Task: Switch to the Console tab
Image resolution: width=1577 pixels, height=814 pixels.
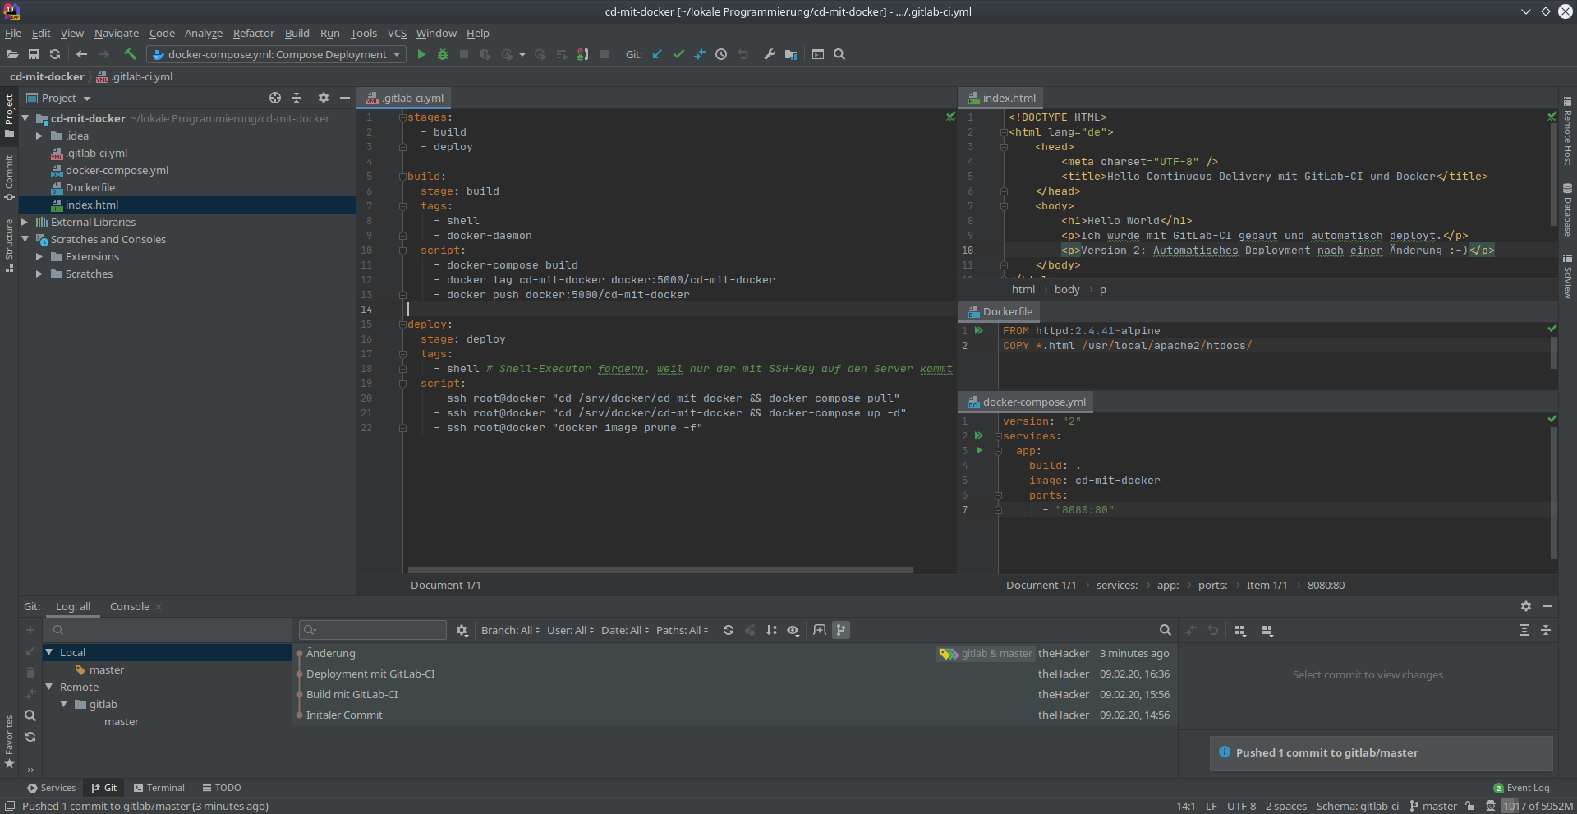Action: (x=130, y=606)
